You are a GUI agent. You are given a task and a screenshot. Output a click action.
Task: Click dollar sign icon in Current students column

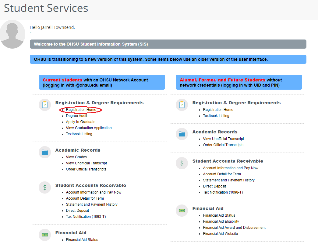tap(45, 187)
